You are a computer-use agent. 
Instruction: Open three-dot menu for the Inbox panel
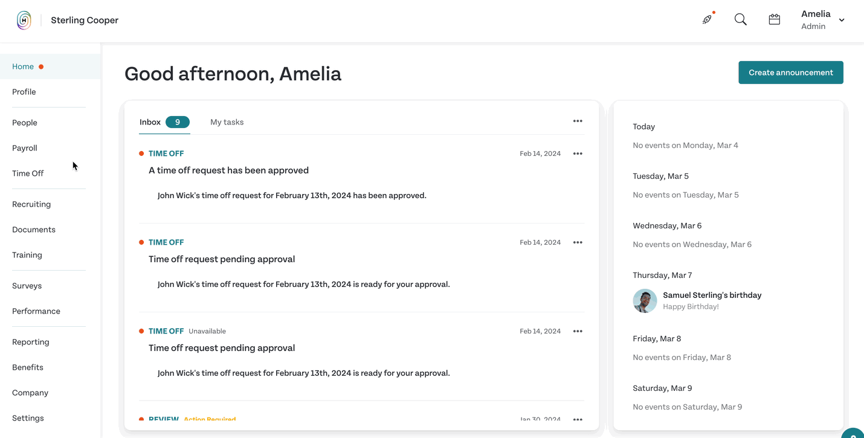[578, 121]
